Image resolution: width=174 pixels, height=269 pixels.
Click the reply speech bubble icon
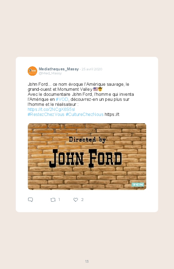click(30, 200)
